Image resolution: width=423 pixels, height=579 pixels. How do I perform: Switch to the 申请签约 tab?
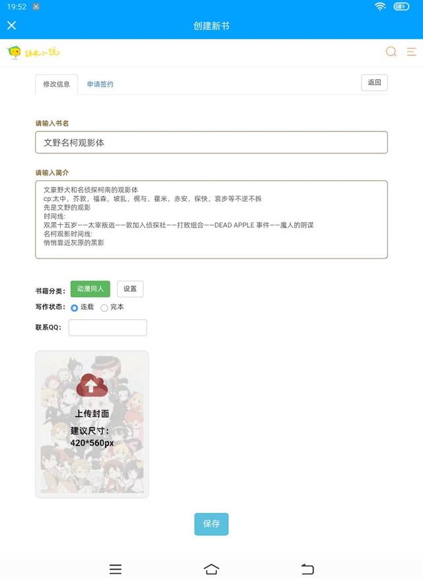pos(100,84)
